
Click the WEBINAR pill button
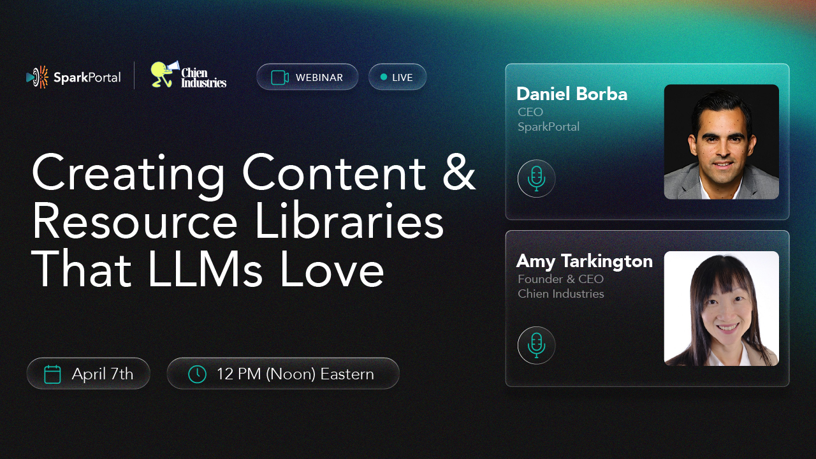[x=307, y=77]
